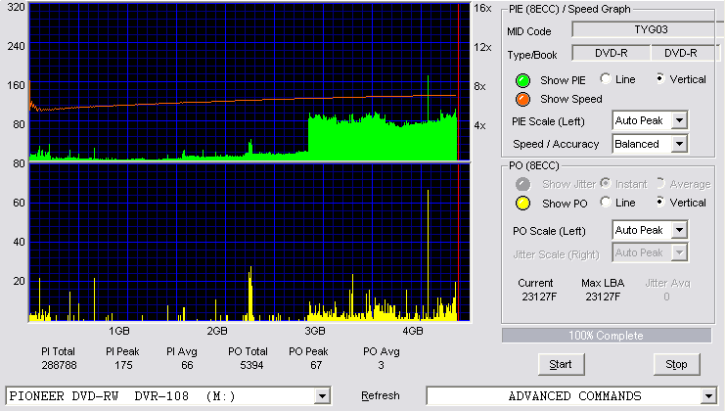Click the Current LBA value 23127F
Viewport: 726px width, 411px height.
(x=539, y=297)
